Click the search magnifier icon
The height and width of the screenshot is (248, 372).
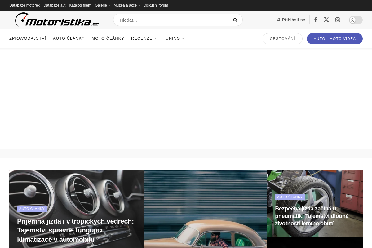235,20
